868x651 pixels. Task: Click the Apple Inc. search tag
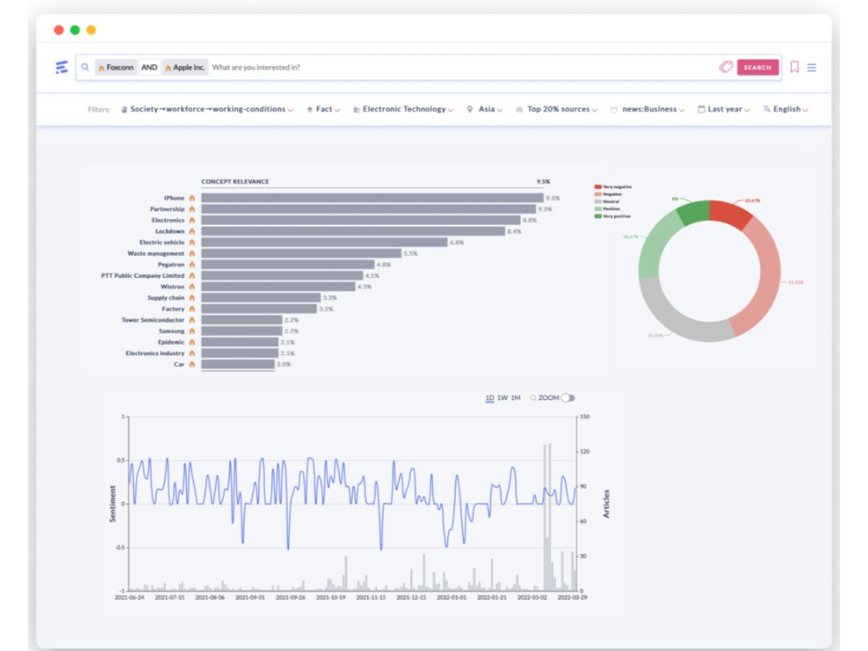184,67
